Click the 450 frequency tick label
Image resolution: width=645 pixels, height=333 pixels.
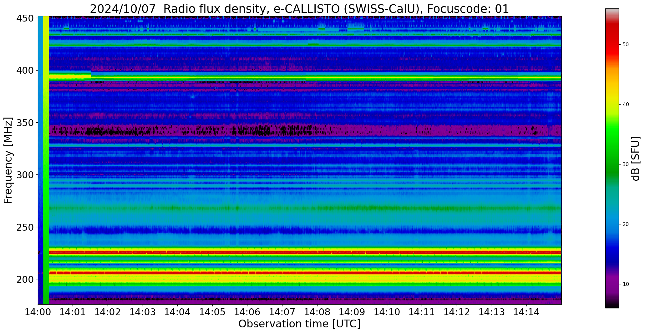point(25,18)
